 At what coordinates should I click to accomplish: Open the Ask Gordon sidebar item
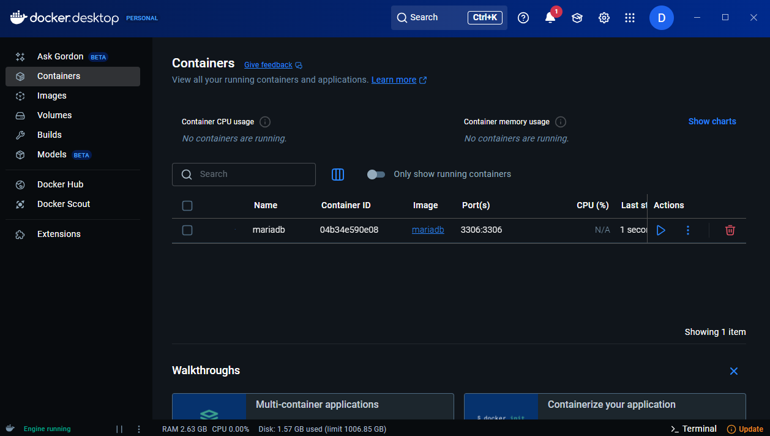pyautogui.click(x=73, y=56)
